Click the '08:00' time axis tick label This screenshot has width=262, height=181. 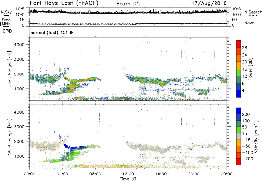point(95,174)
